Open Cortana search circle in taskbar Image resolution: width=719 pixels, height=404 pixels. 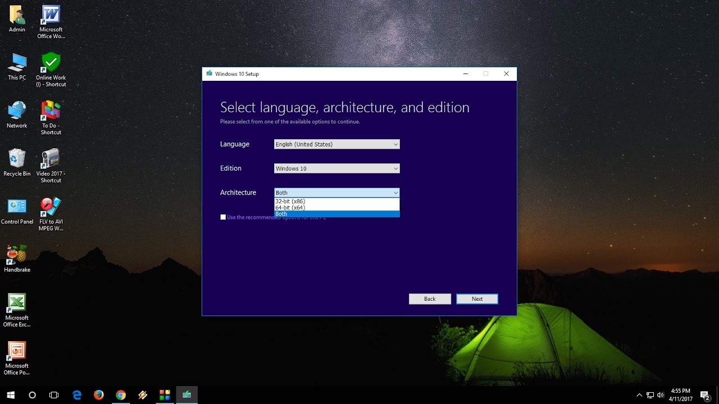(32, 395)
